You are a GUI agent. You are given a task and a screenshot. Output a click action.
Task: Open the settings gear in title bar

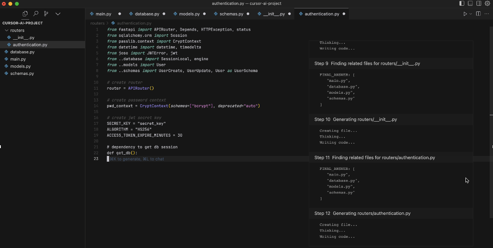pos(488,4)
